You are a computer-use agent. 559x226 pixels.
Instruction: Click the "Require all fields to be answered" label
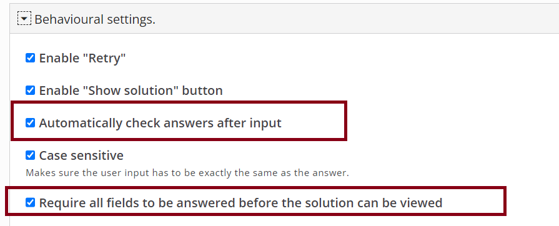240,203
